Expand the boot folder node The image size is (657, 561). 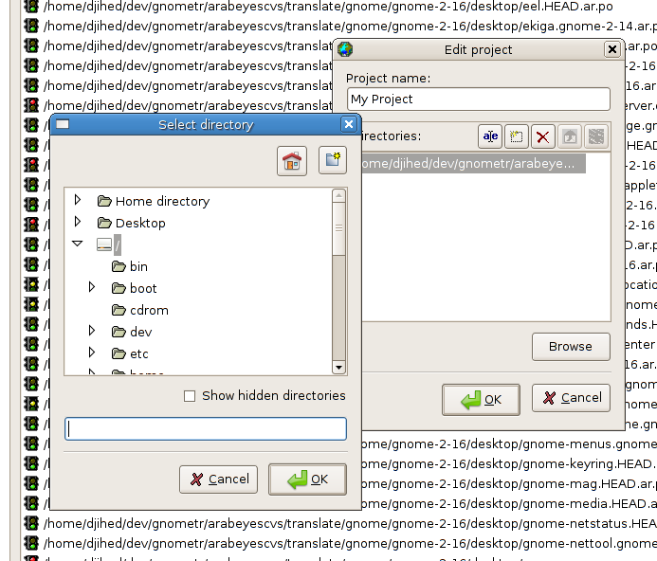92,287
